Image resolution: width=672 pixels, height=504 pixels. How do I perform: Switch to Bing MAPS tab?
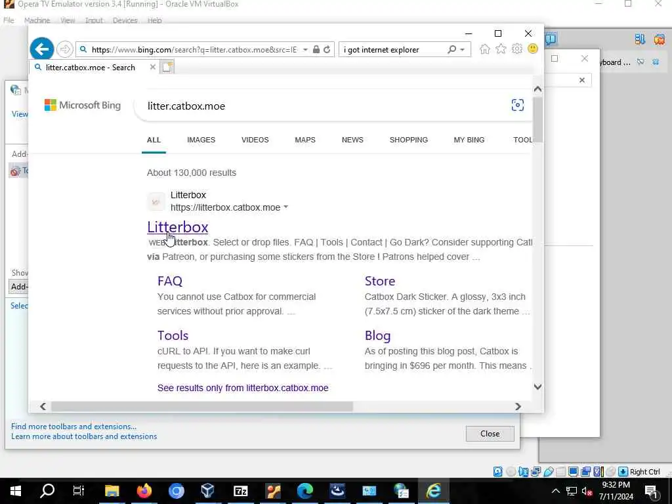pos(305,140)
